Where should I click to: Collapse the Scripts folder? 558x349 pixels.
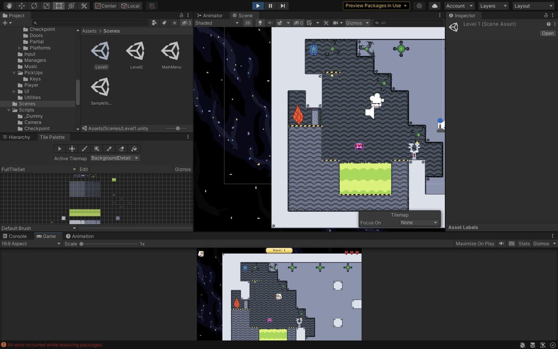click(8, 110)
